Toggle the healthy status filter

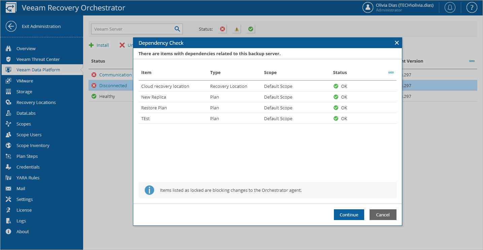pos(250,29)
